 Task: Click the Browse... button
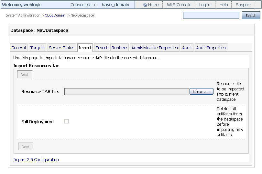[x=201, y=91]
